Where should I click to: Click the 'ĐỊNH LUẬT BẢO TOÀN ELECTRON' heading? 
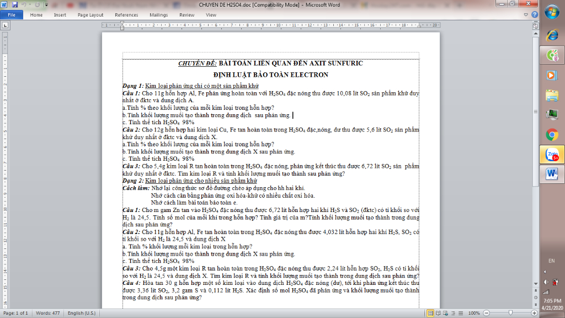pos(270,75)
